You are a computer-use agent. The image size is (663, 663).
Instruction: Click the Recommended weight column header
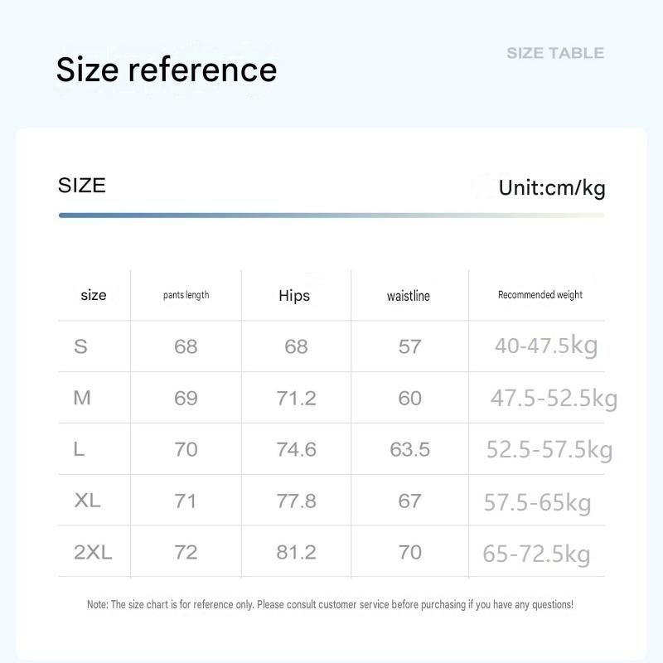[540, 295]
